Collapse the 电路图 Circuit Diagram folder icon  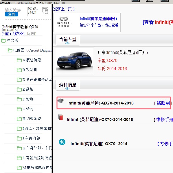[x=10, y=50]
